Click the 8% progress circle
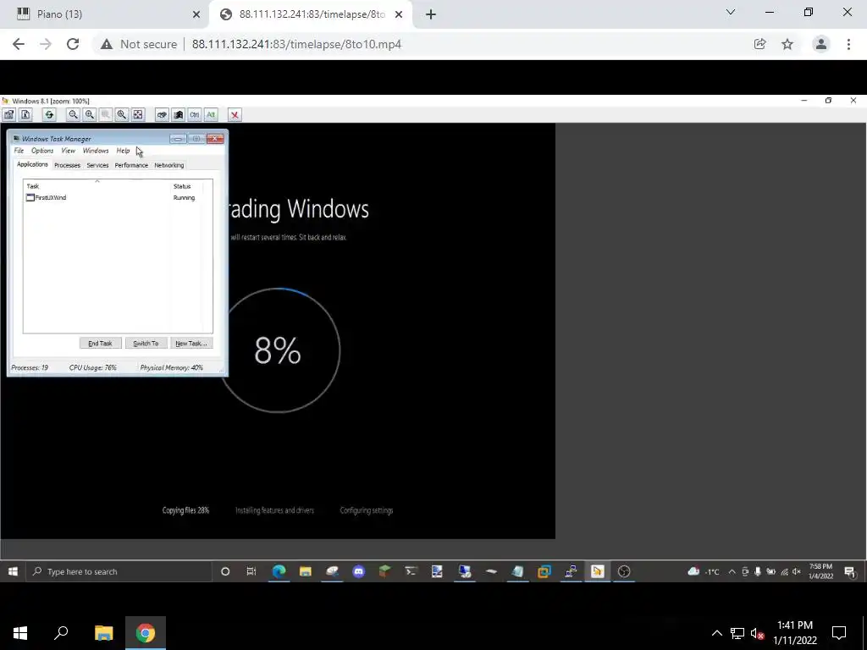 (x=278, y=350)
